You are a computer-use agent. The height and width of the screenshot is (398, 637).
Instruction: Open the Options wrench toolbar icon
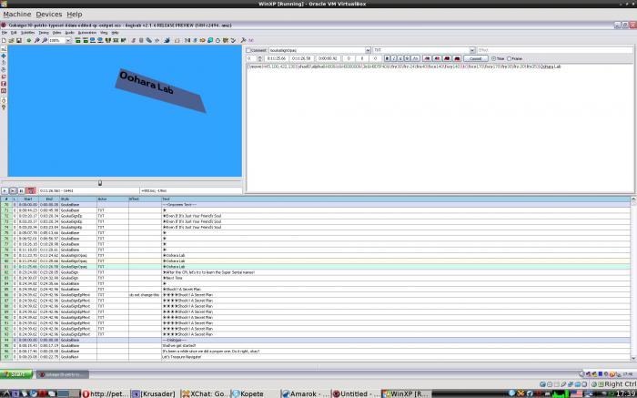[x=243, y=40]
